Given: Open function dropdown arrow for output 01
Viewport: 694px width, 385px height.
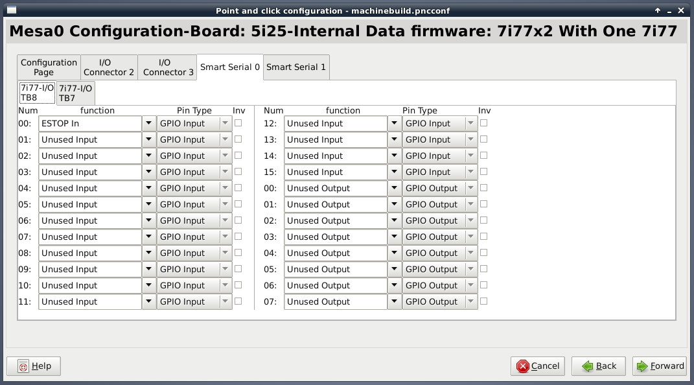Looking at the screenshot, I should [395, 204].
